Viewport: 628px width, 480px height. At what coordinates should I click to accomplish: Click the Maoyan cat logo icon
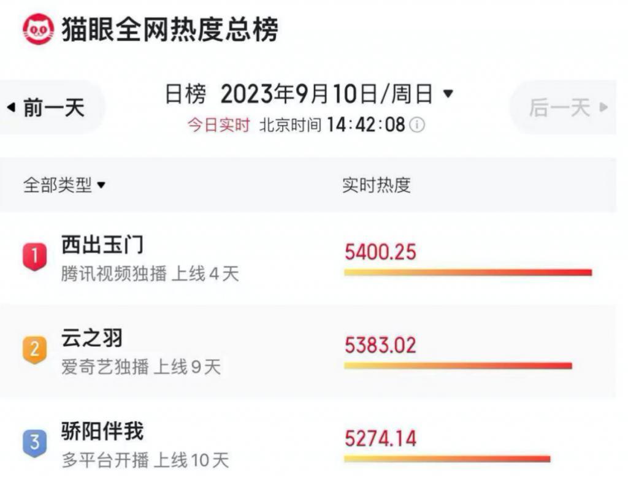point(39,29)
